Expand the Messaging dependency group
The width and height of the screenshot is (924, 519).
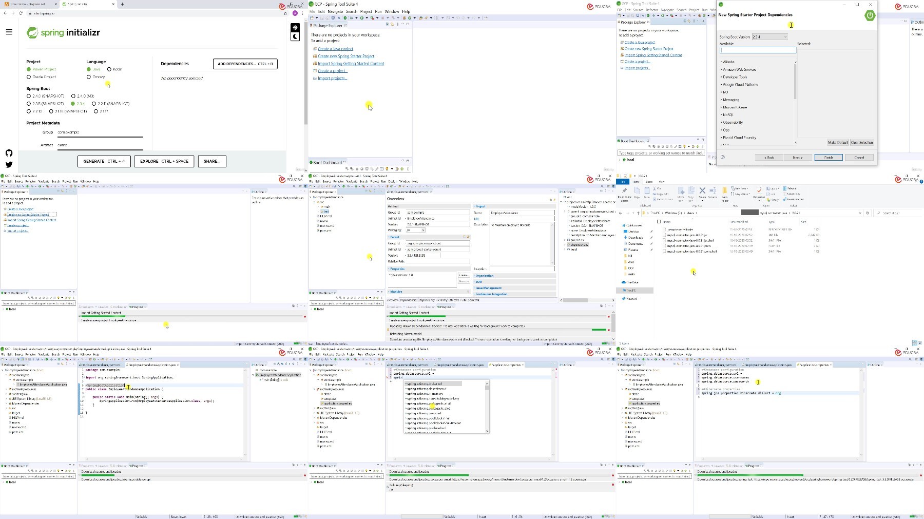721,100
